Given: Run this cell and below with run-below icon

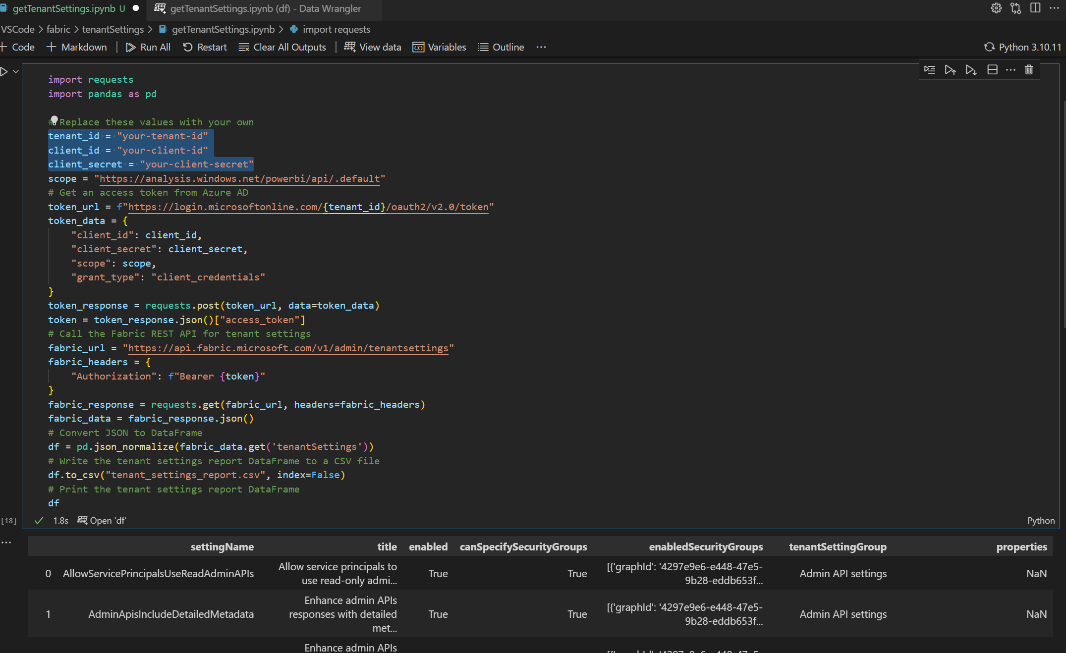Looking at the screenshot, I should coord(971,70).
